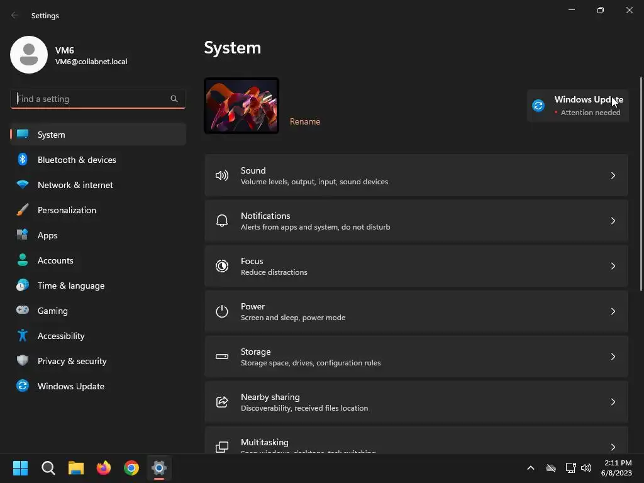Expand the Sound row chevron
The height and width of the screenshot is (483, 644).
[x=613, y=176]
